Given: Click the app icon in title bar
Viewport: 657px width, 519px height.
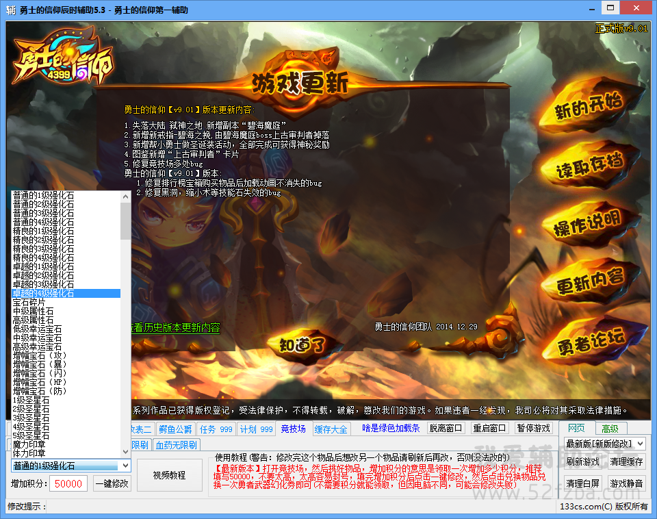Looking at the screenshot, I should point(10,10).
